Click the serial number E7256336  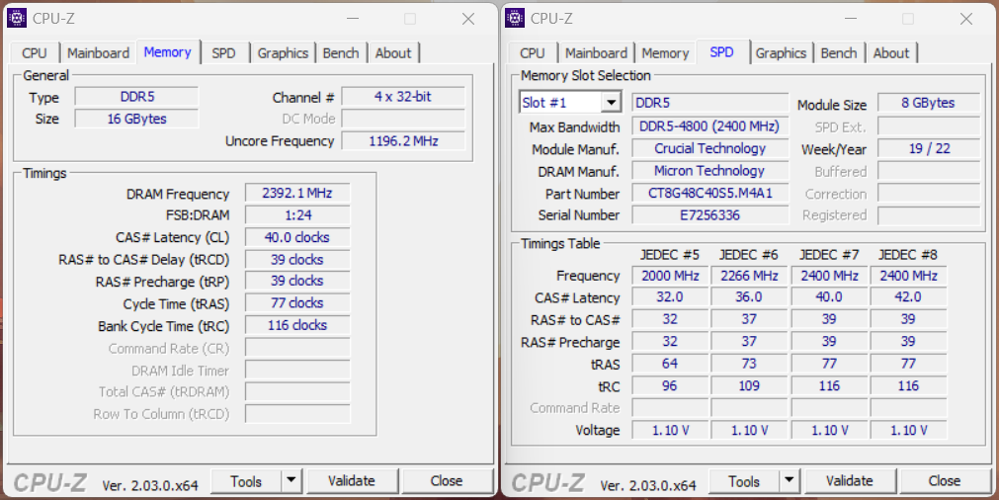[709, 214]
